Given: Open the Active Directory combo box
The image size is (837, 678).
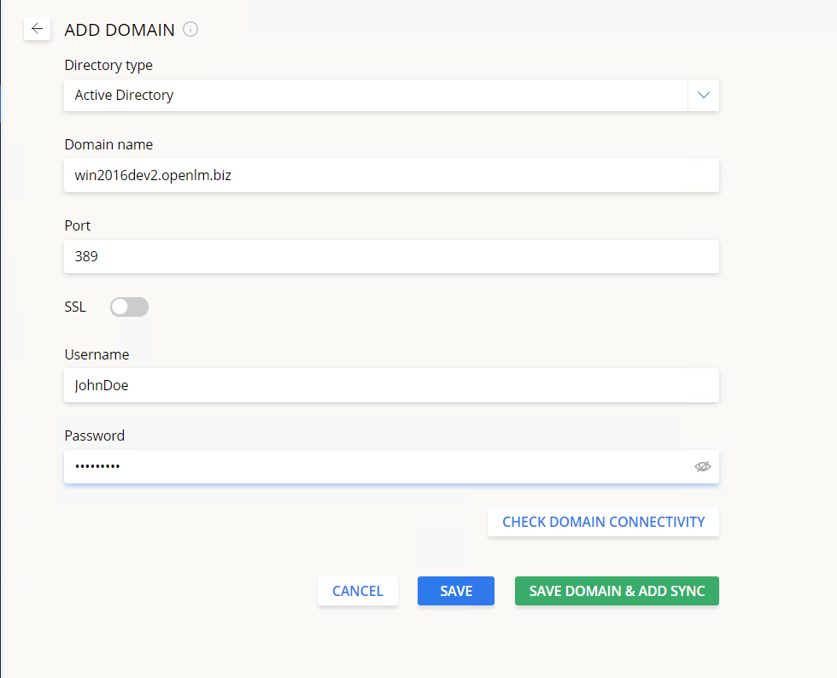Looking at the screenshot, I should point(376,96).
